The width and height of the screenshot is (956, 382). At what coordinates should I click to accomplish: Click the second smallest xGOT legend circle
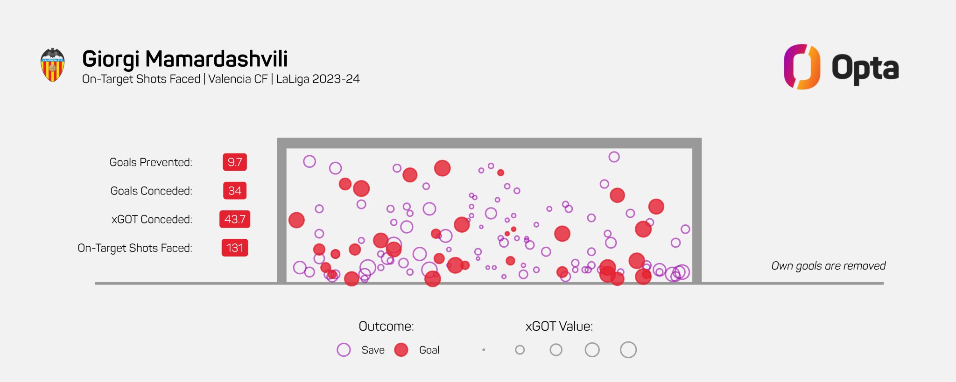(x=520, y=350)
